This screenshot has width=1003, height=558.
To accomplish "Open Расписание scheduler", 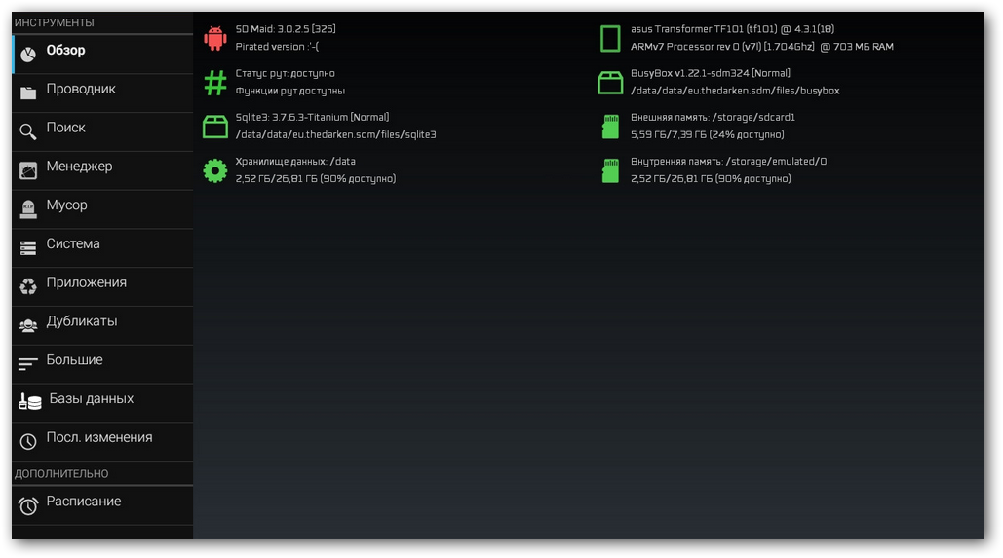I will click(x=101, y=502).
